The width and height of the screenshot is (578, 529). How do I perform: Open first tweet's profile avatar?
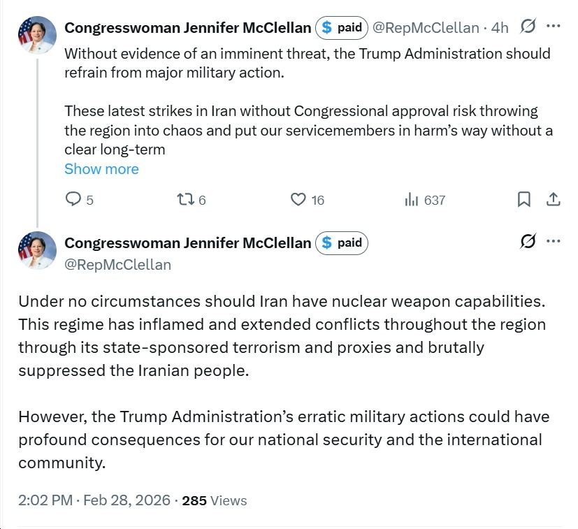37,36
